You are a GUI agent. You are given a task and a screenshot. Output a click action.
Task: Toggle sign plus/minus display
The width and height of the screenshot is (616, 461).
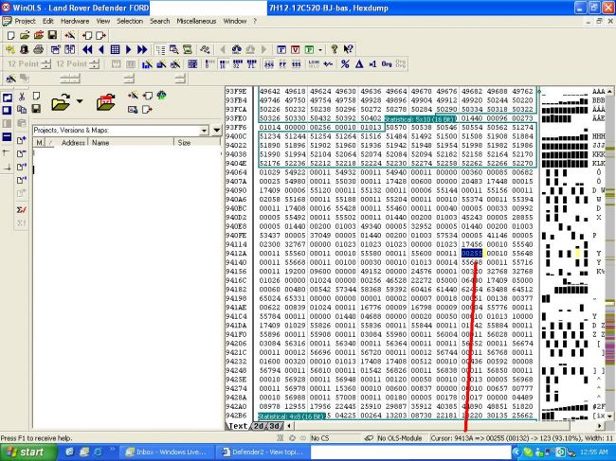(x=328, y=64)
